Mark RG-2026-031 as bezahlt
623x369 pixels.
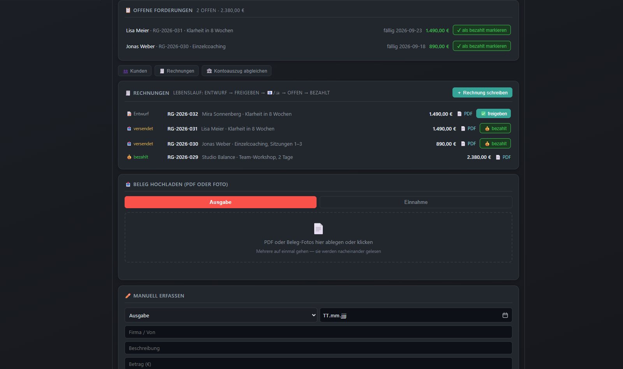pyautogui.click(x=495, y=129)
